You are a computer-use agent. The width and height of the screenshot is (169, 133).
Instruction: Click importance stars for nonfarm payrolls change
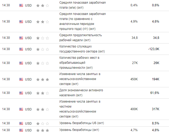pos(42,79)
